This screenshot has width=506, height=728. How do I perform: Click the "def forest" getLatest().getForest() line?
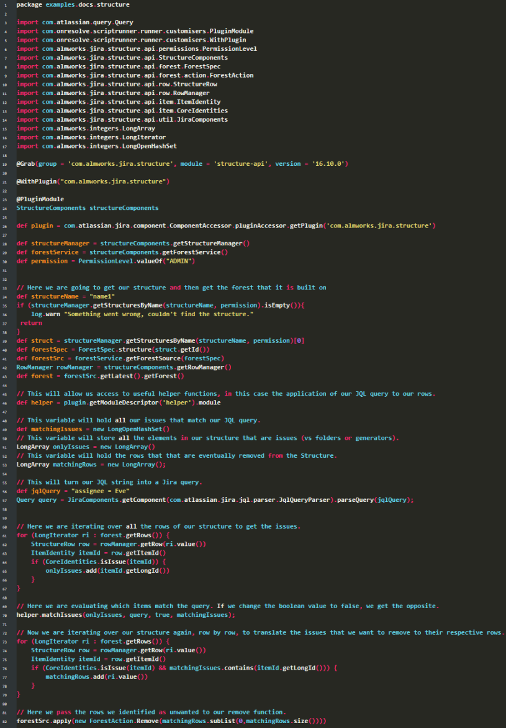[x=101, y=376]
